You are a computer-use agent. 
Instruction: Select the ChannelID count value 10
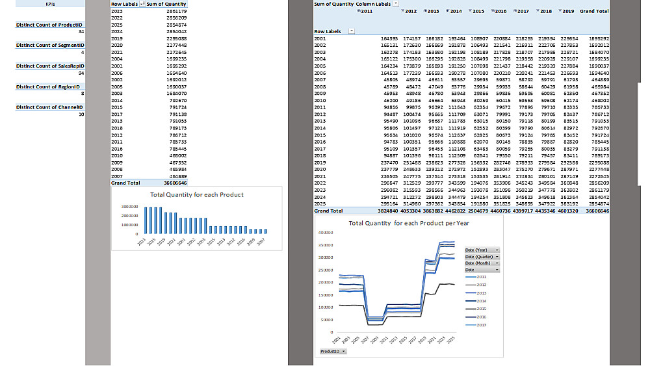[81, 114]
